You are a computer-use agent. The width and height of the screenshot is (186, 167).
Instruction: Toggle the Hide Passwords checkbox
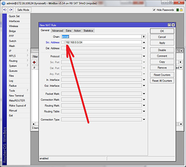point(154,10)
